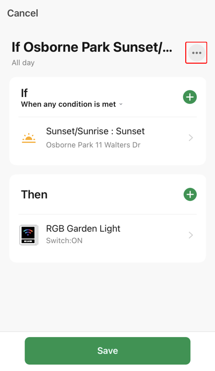Open RGB Garden Light action via right chevron

(190, 235)
